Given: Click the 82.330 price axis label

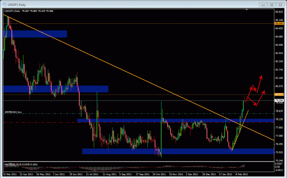Looking at the screenshot, I should click(279, 61).
